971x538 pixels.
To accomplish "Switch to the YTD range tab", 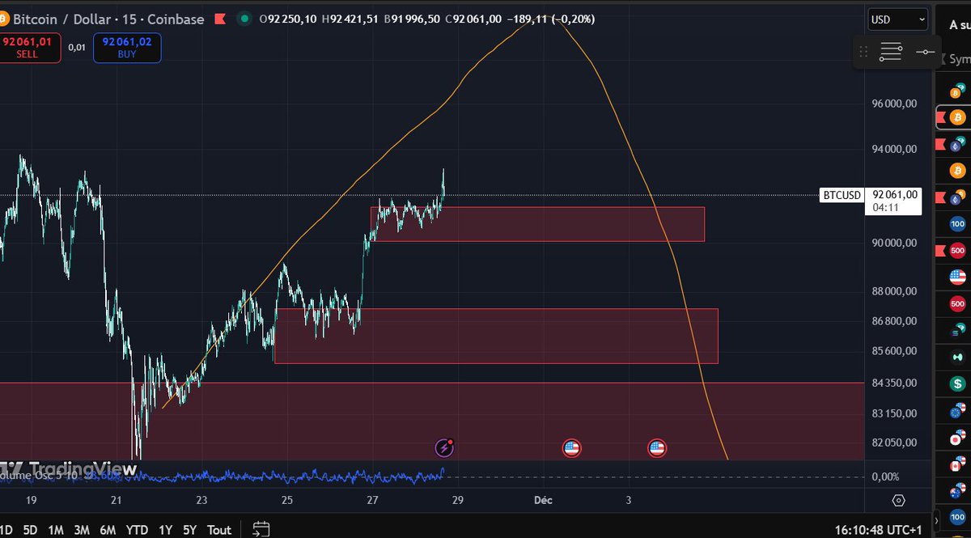I will 136,529.
